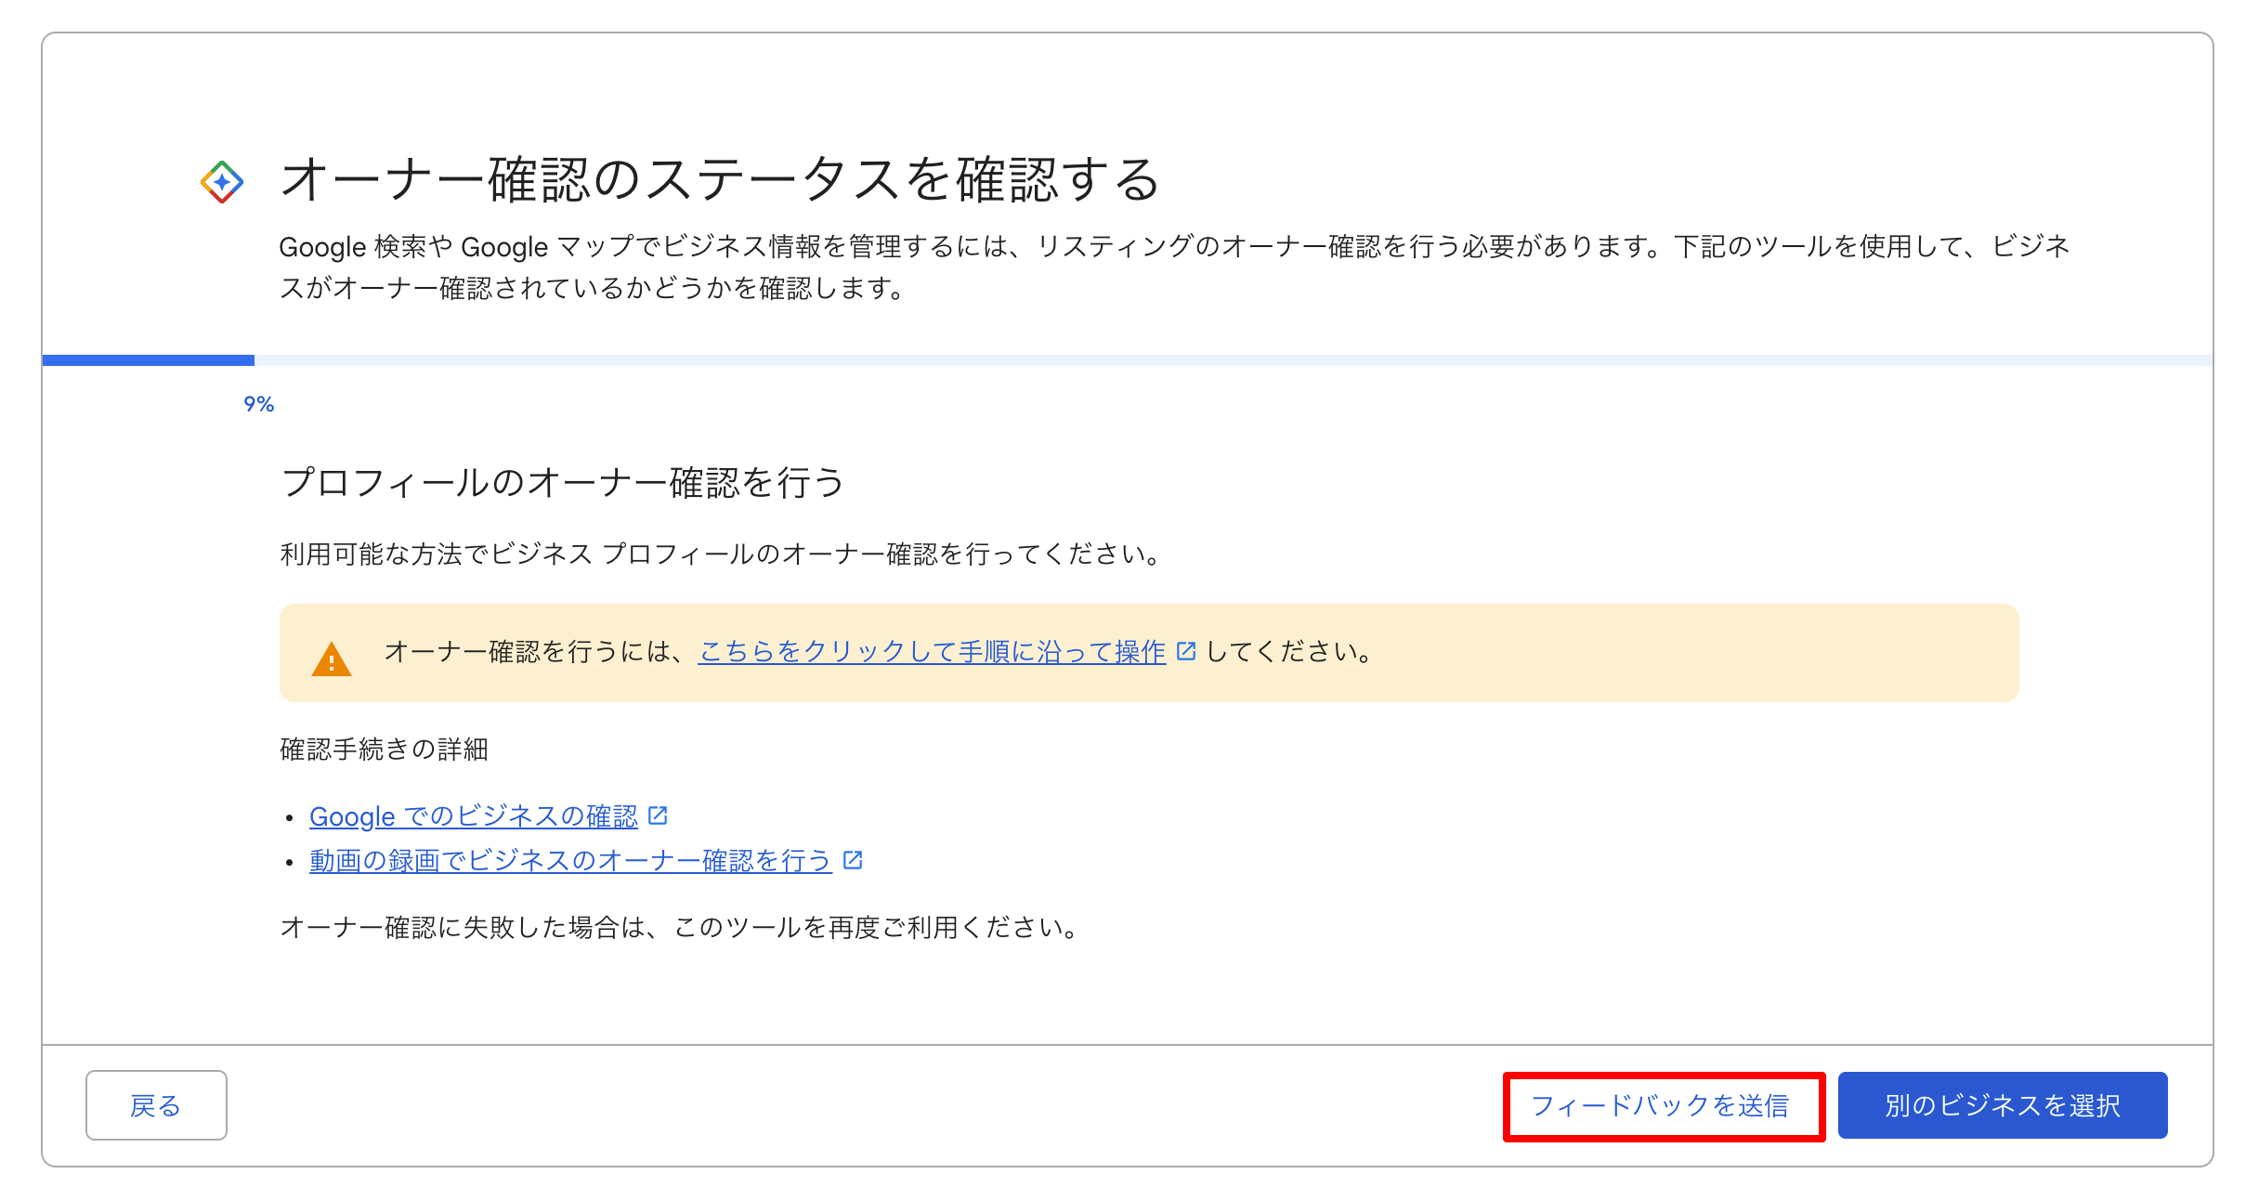Screen dimensions: 2246x1187
Task: Click external-link icon after 手順に沿って操作
Action: point(1186,651)
